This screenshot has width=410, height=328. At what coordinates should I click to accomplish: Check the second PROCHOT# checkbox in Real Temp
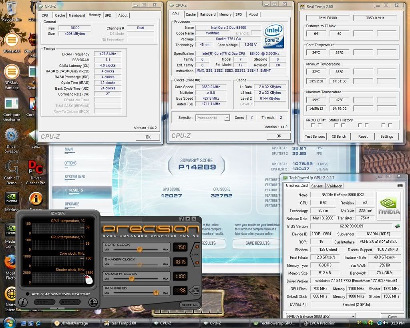(x=320, y=125)
